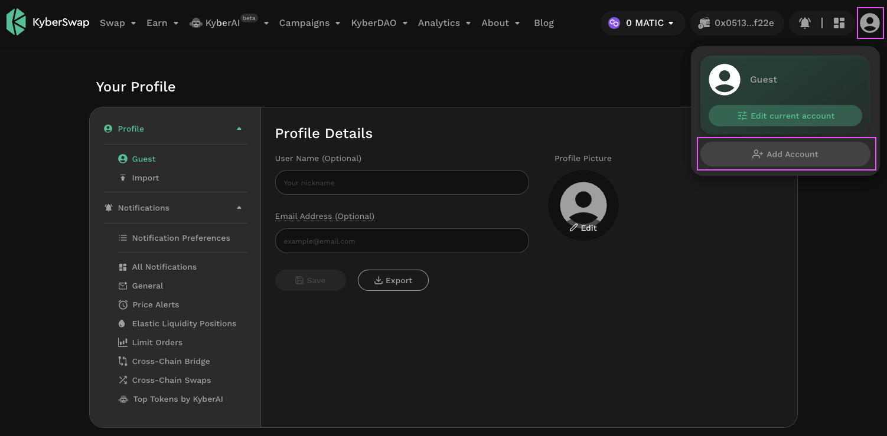Open Cross-Chain Bridge notifications
Screen dimensions: 887x436
point(171,361)
